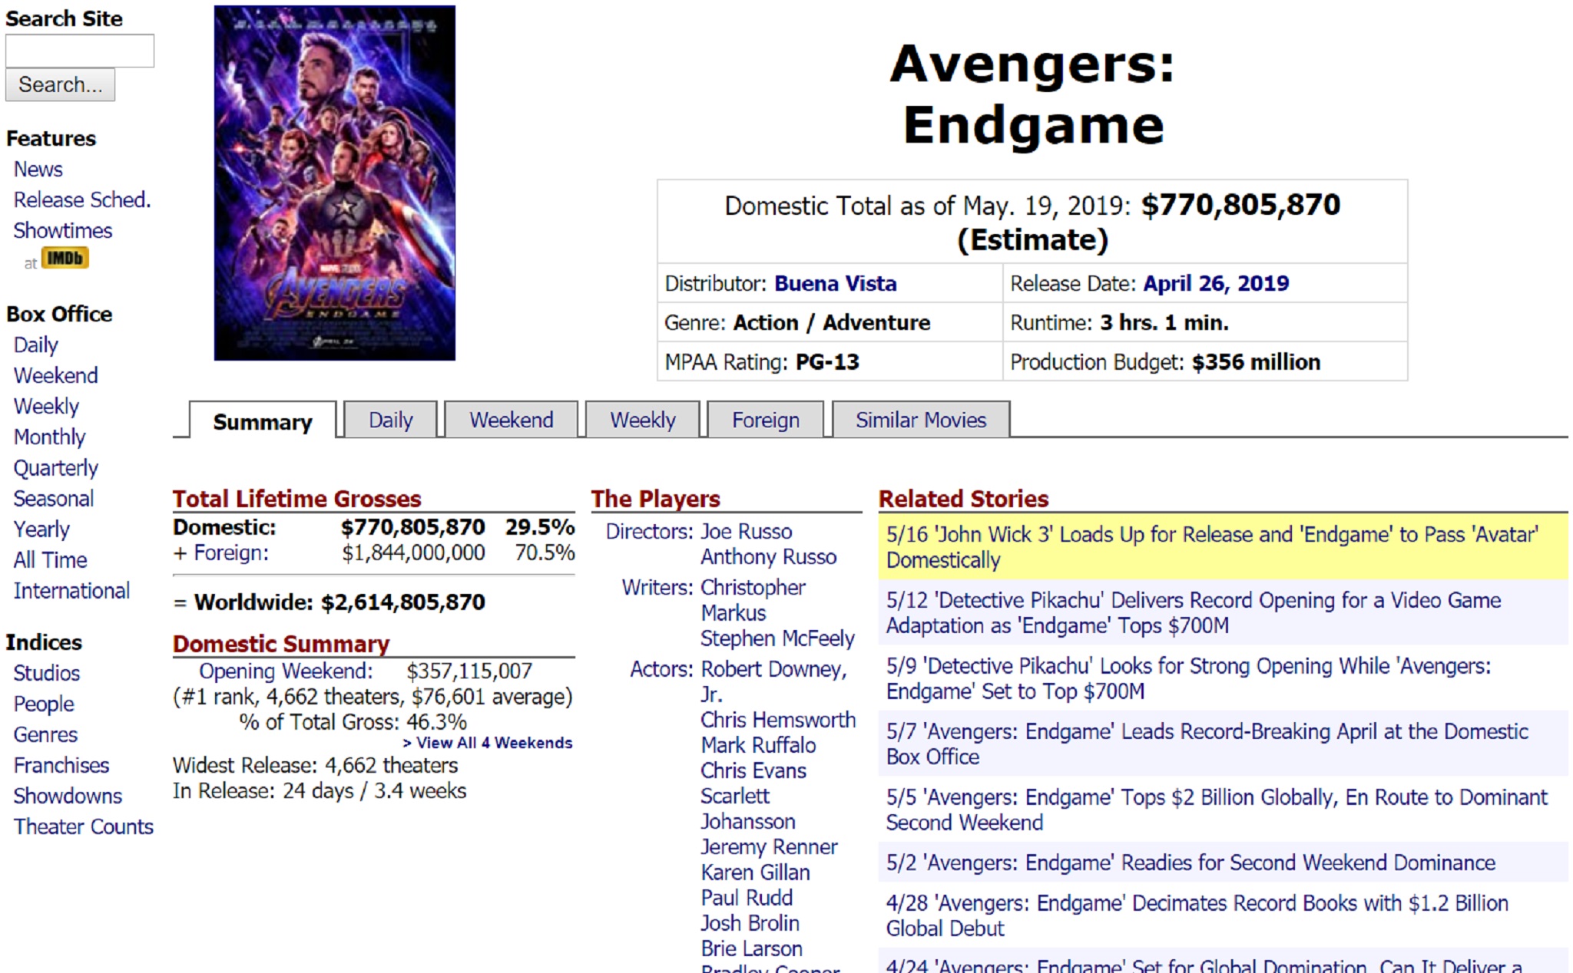Open actor Jeremy Renner's page
This screenshot has height=973, width=1573.
(x=769, y=846)
